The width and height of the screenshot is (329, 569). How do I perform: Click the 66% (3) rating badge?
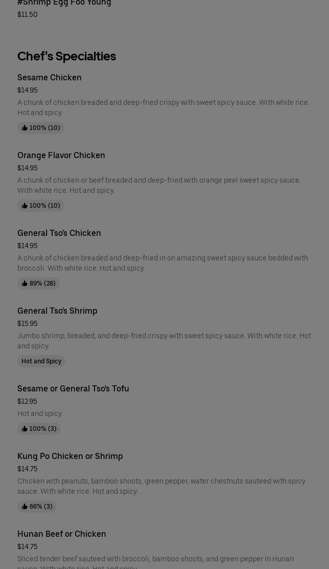37,507
